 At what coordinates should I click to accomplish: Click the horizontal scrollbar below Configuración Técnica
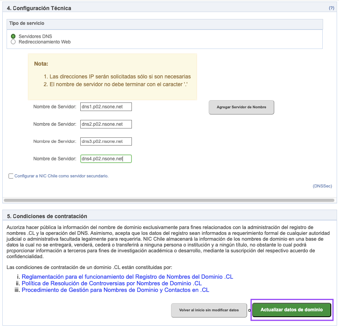(x=169, y=200)
